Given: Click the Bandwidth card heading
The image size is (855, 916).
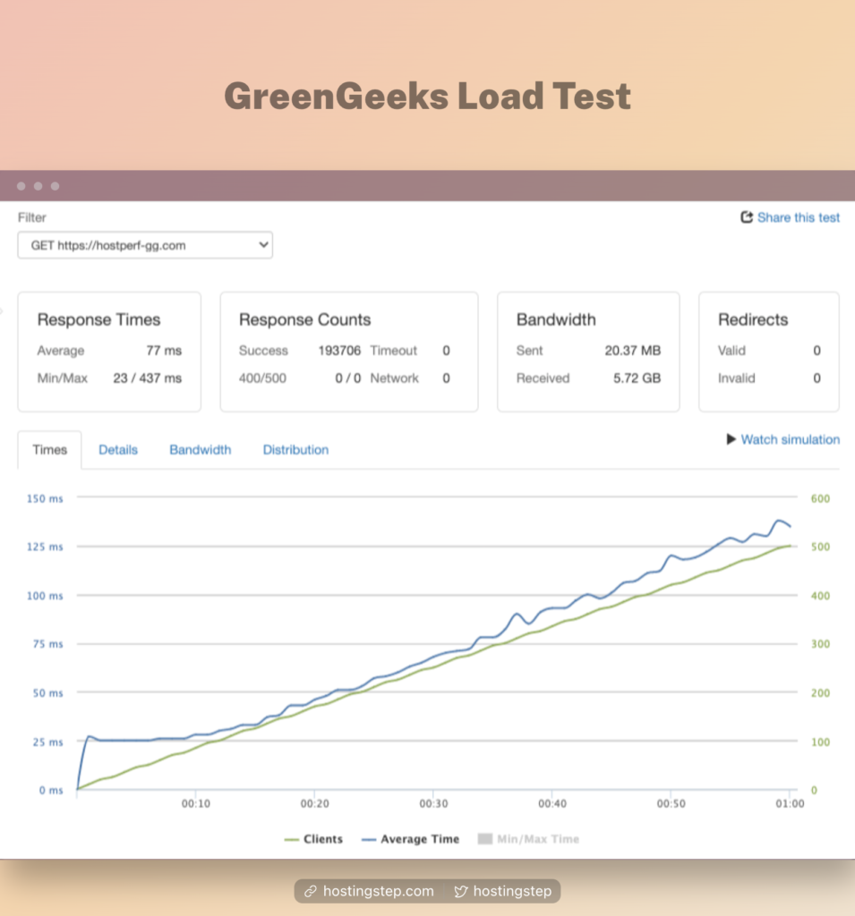Looking at the screenshot, I should 556,319.
